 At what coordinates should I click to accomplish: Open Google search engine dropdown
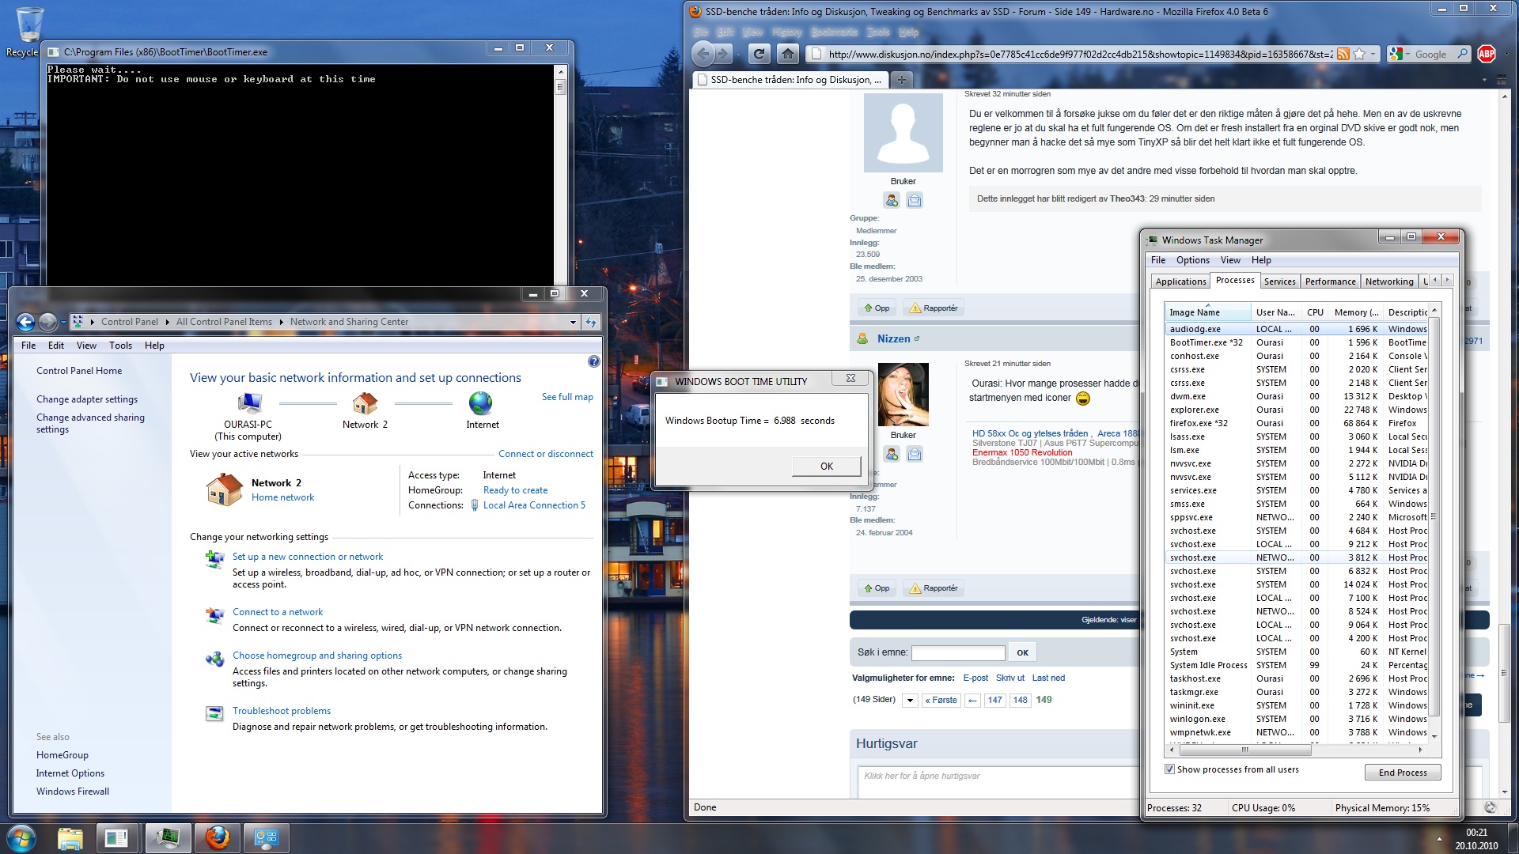tap(1407, 55)
